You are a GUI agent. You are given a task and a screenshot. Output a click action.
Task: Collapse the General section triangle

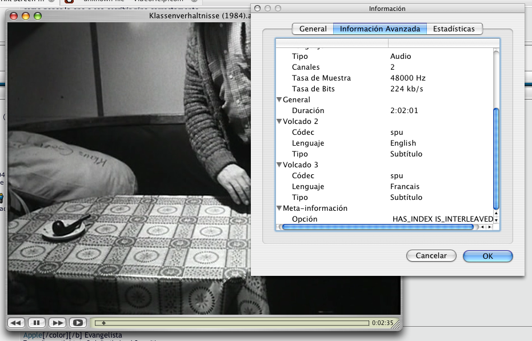(x=279, y=99)
